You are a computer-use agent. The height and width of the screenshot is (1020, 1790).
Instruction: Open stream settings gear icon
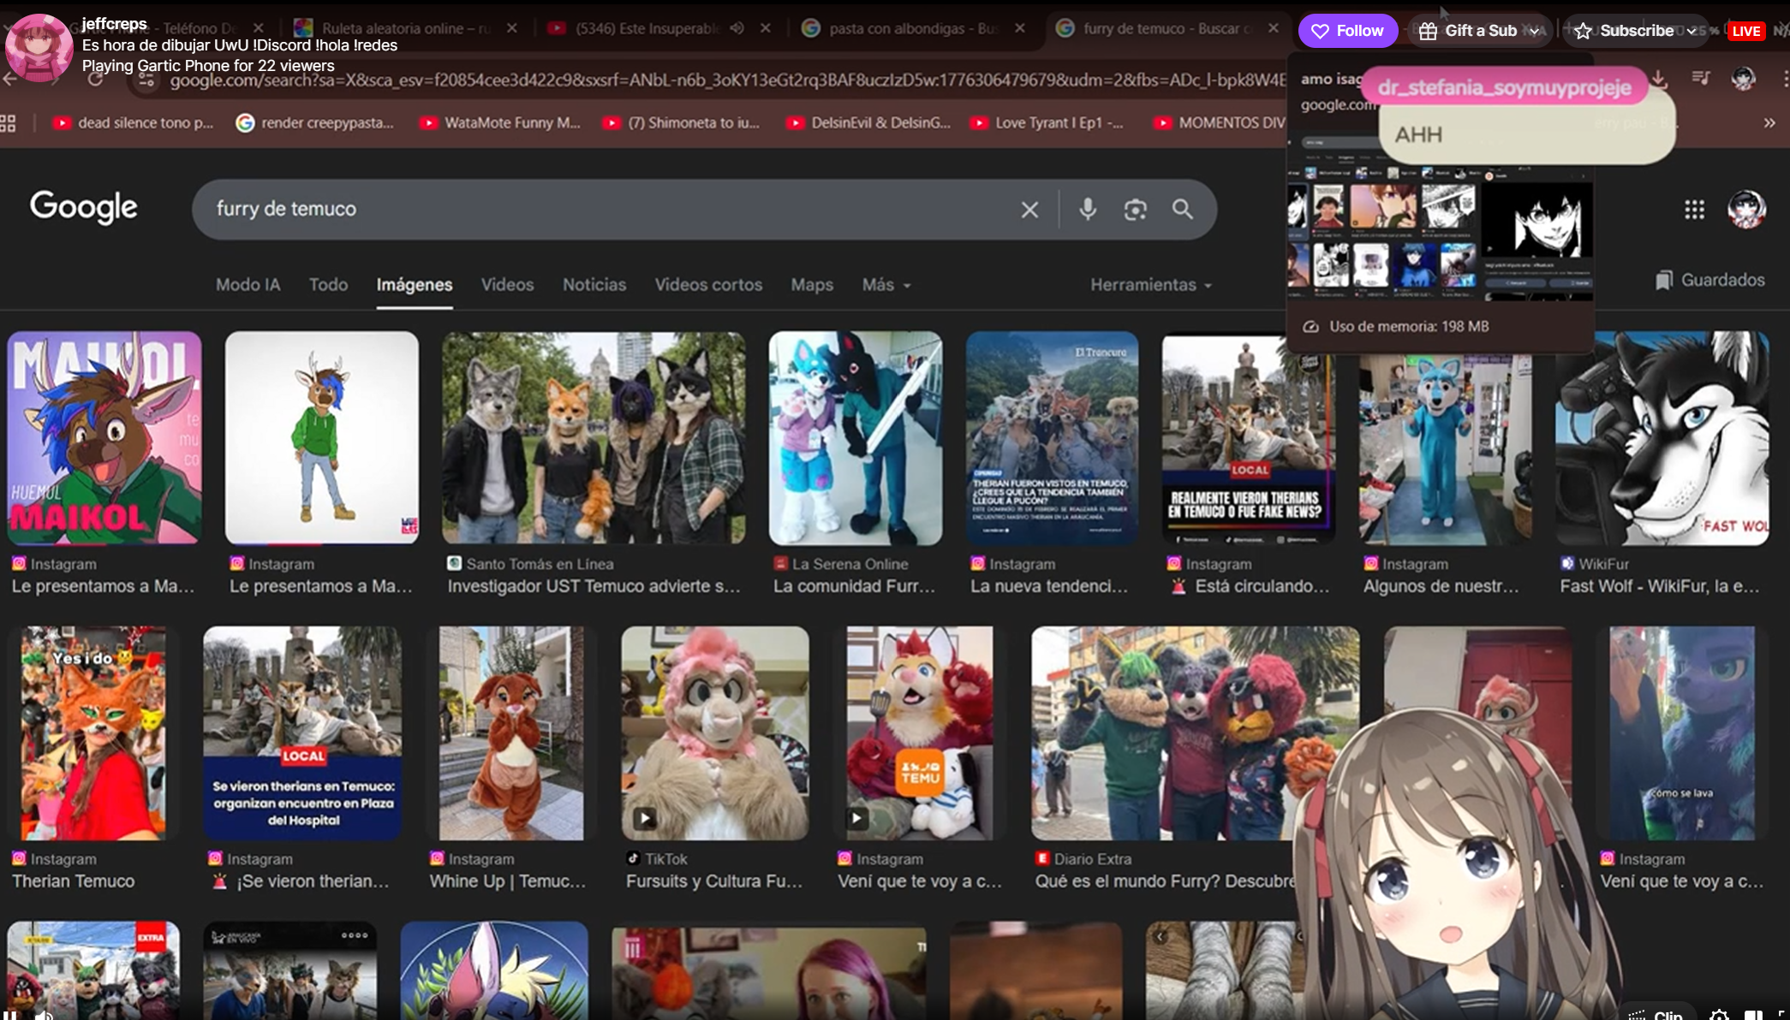(x=1718, y=1015)
